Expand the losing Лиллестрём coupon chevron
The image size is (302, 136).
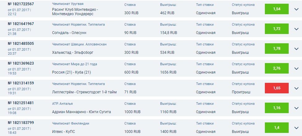point(296,88)
